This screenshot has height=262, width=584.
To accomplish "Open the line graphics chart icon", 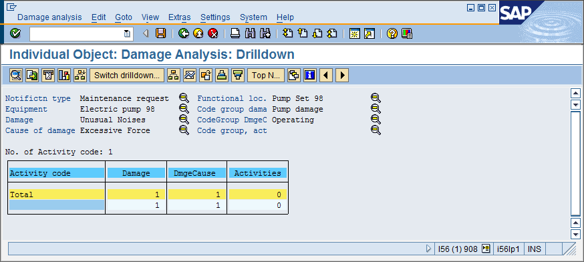I will tap(190, 76).
